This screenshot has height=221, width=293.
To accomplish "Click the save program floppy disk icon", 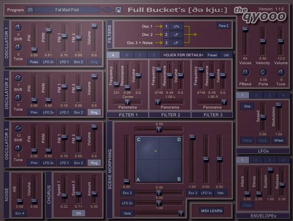I will 118,10.
